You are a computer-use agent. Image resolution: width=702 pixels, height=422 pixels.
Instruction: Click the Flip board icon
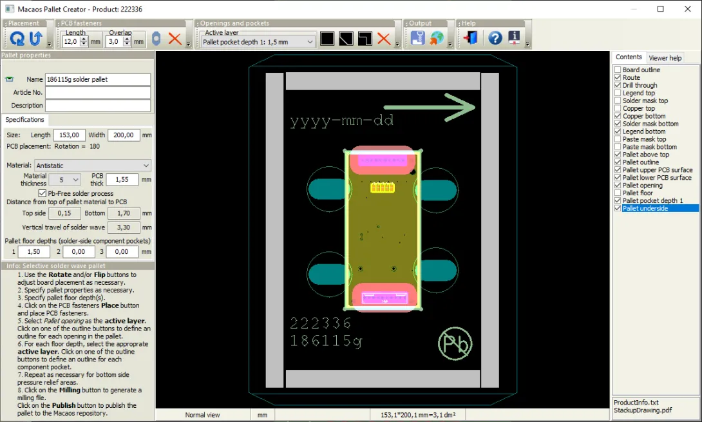pos(36,39)
